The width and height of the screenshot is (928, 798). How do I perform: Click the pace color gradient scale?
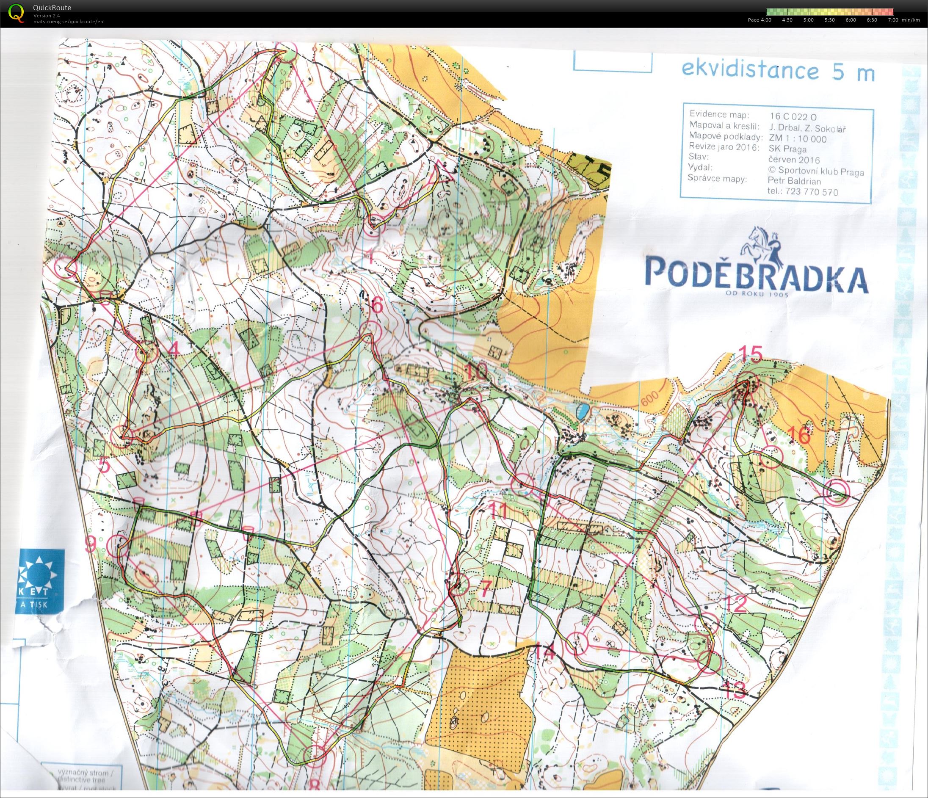tap(830, 12)
